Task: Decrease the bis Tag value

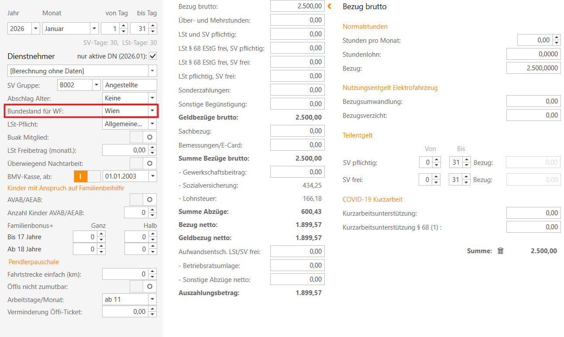Action: (x=152, y=31)
